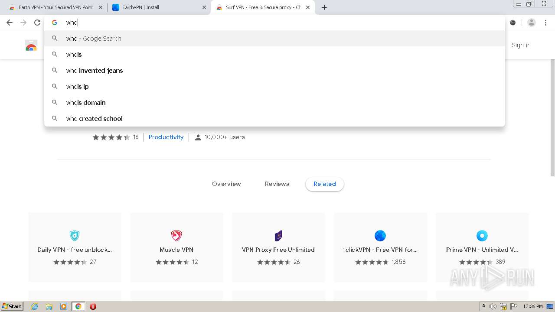Click the browser forward arrow

(23, 23)
